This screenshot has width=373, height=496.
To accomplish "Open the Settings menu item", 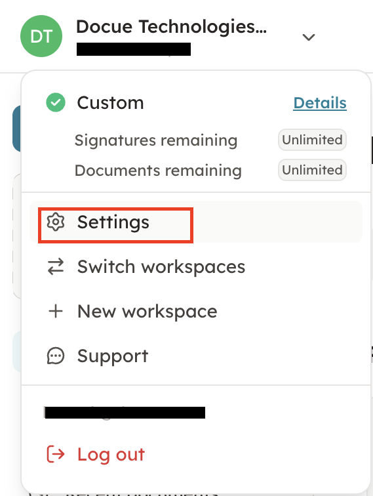I will tap(196, 222).
